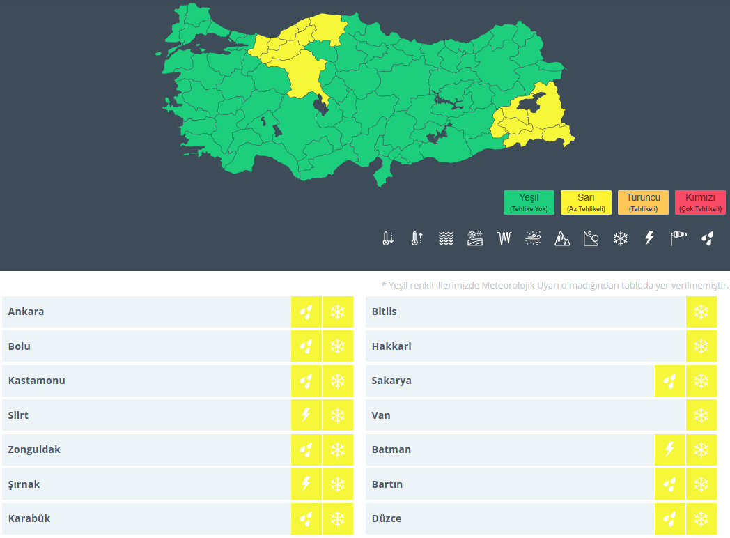
Task: Click the cold temperature drop icon
Action: click(x=388, y=239)
